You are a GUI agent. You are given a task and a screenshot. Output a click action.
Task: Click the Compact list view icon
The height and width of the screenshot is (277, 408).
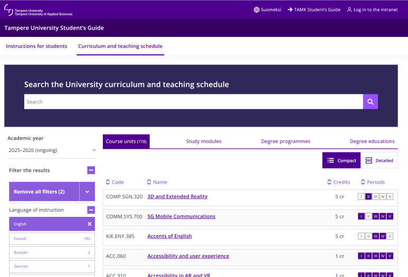pos(330,160)
